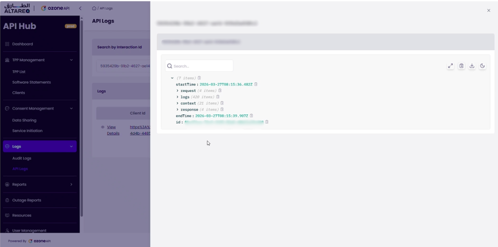Copy the request object

[220, 91]
